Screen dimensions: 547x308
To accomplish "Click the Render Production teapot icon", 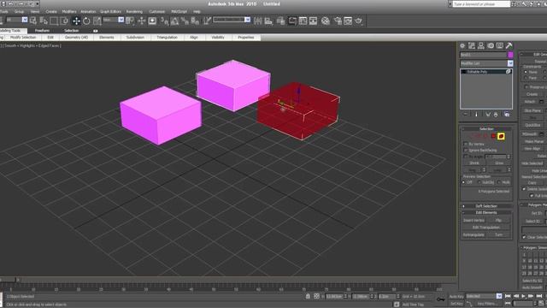I will pyautogui.click(x=358, y=21).
